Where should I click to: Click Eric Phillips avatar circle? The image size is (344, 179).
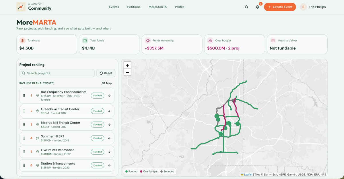[303, 7]
